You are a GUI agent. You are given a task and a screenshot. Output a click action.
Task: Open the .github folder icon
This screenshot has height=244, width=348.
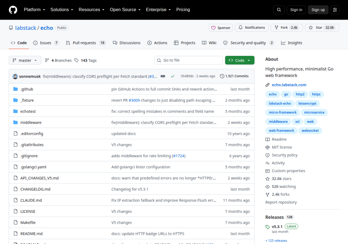click(x=15, y=89)
